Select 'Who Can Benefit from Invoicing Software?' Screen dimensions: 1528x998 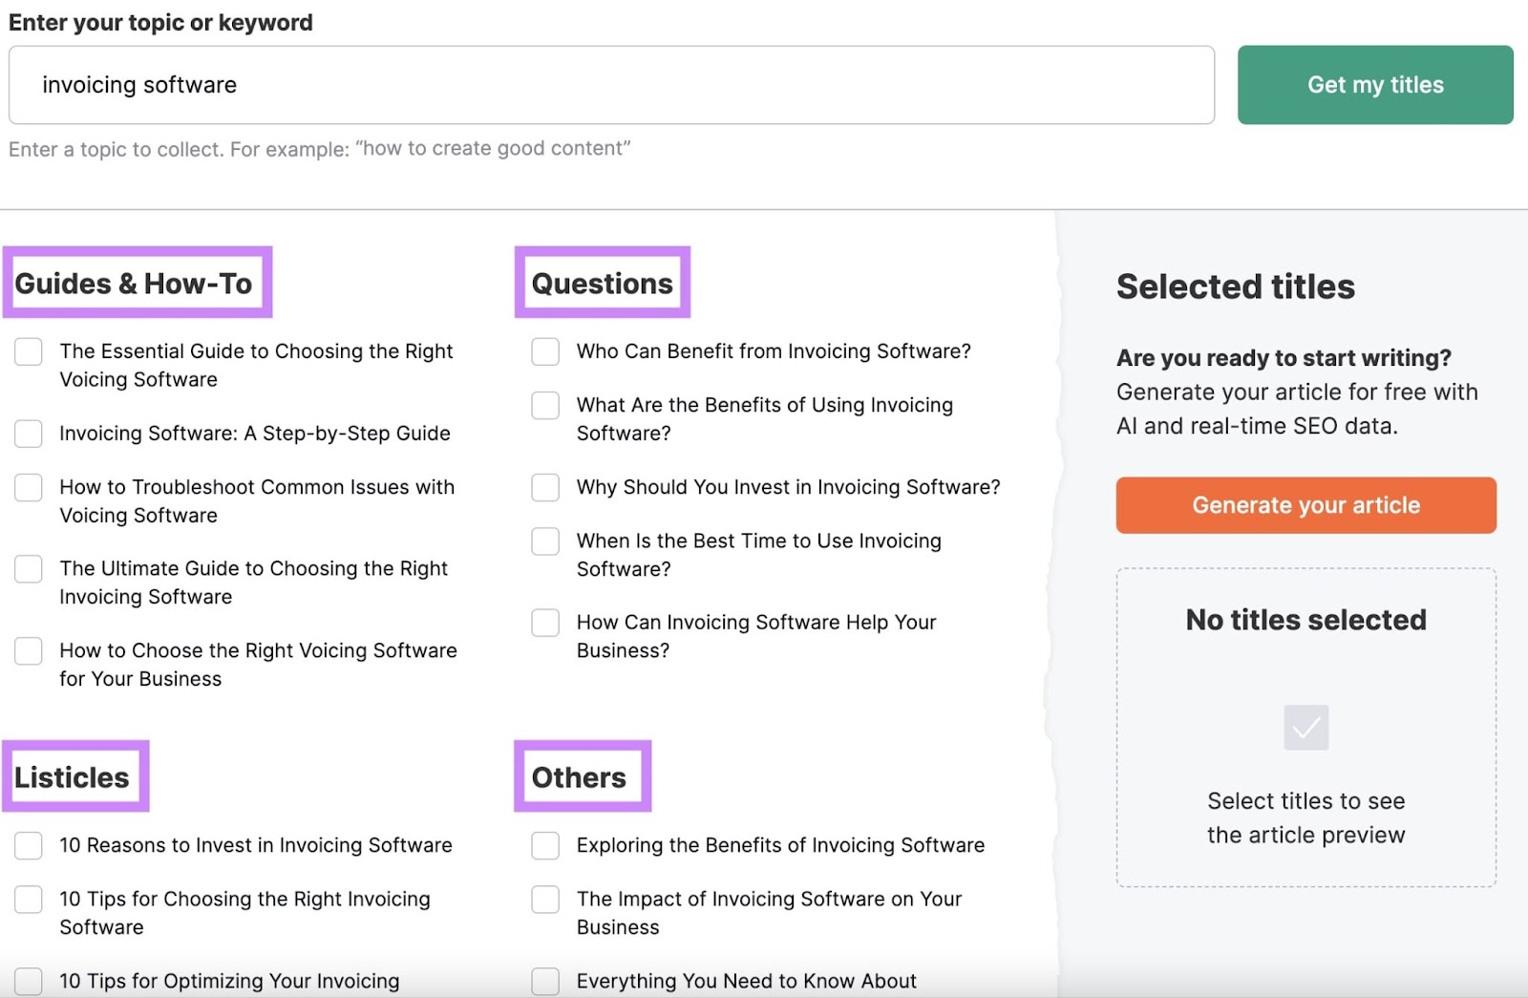544,351
